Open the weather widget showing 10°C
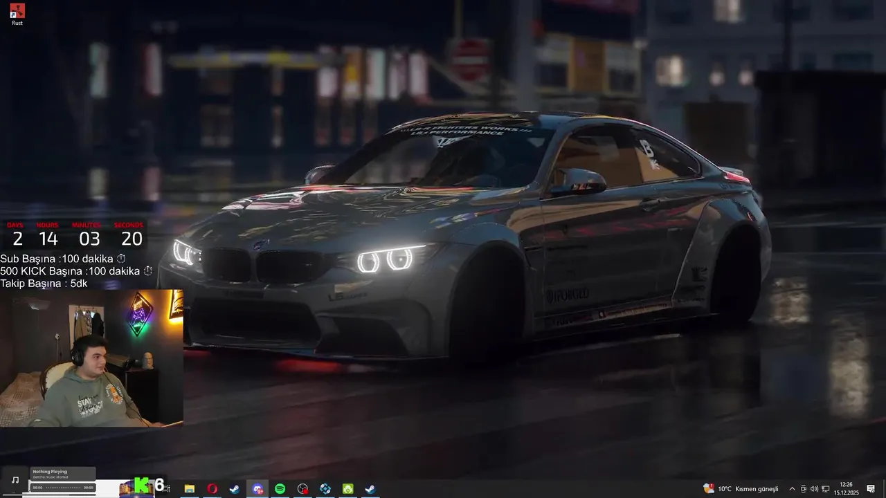This screenshot has width=886, height=498. [x=741, y=489]
